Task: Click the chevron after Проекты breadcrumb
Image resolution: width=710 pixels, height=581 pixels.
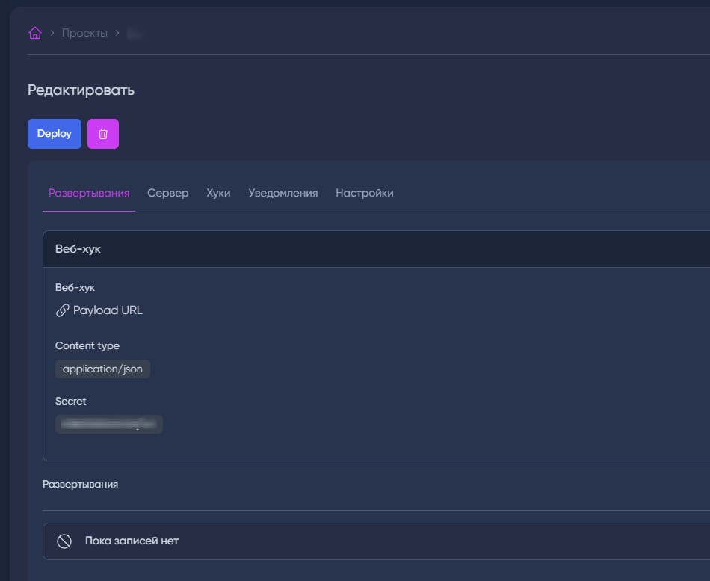Action: [x=117, y=33]
